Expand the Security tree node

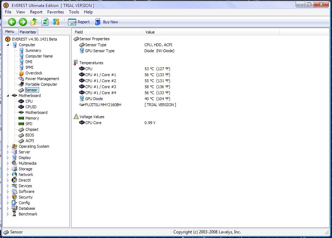[x=8, y=197]
